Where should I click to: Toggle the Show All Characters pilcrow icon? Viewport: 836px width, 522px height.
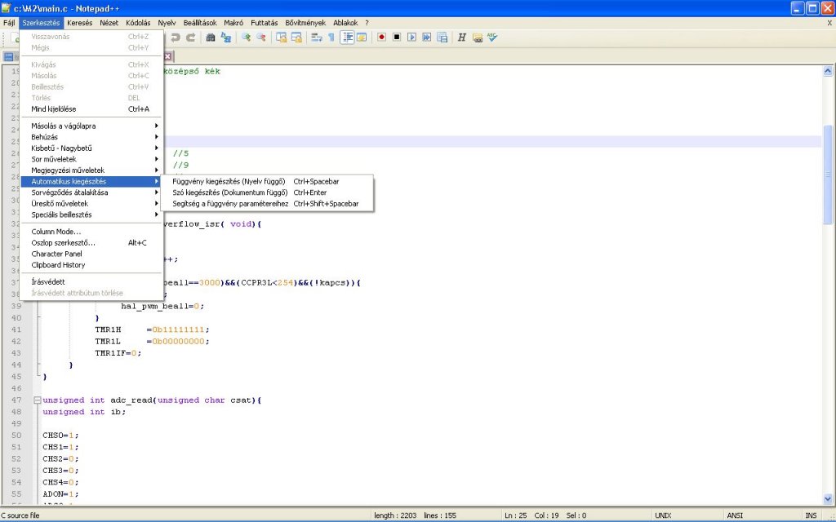tap(331, 38)
